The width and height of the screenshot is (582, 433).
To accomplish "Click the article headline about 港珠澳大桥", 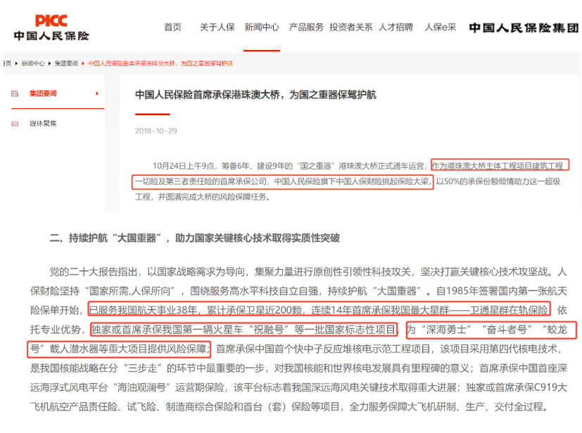I will [255, 95].
